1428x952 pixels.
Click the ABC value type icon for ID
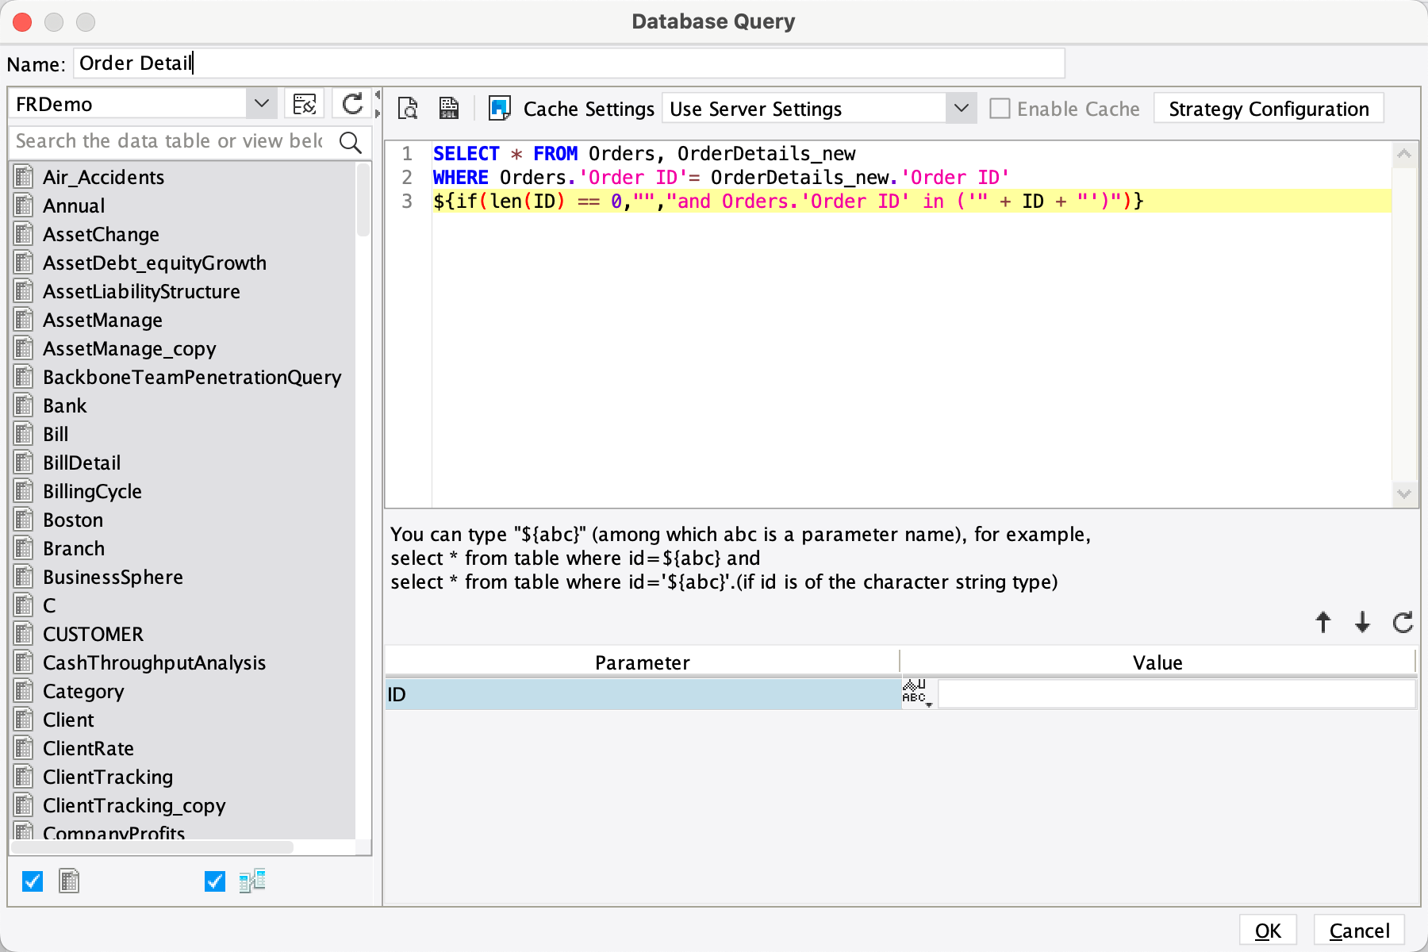(917, 693)
